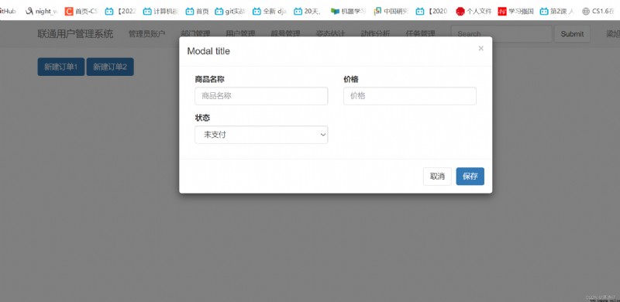Click the 商品名称 input field
The height and width of the screenshot is (302, 620).
tap(261, 96)
